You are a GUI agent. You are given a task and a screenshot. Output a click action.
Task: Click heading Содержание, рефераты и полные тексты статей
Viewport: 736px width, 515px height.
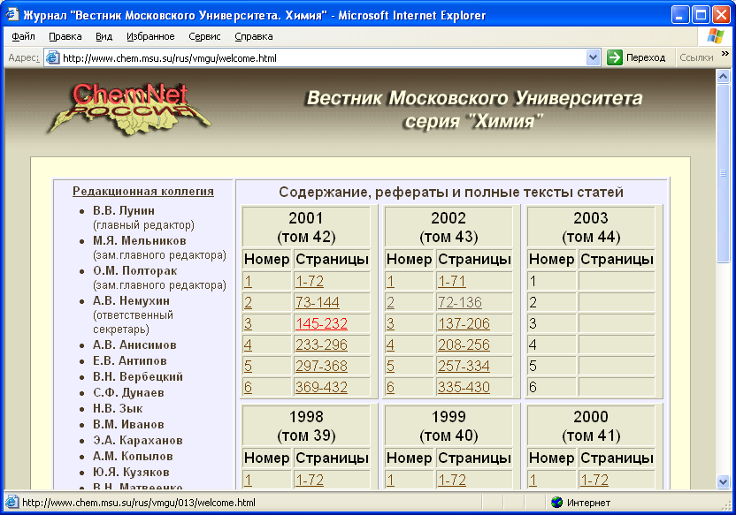451,192
